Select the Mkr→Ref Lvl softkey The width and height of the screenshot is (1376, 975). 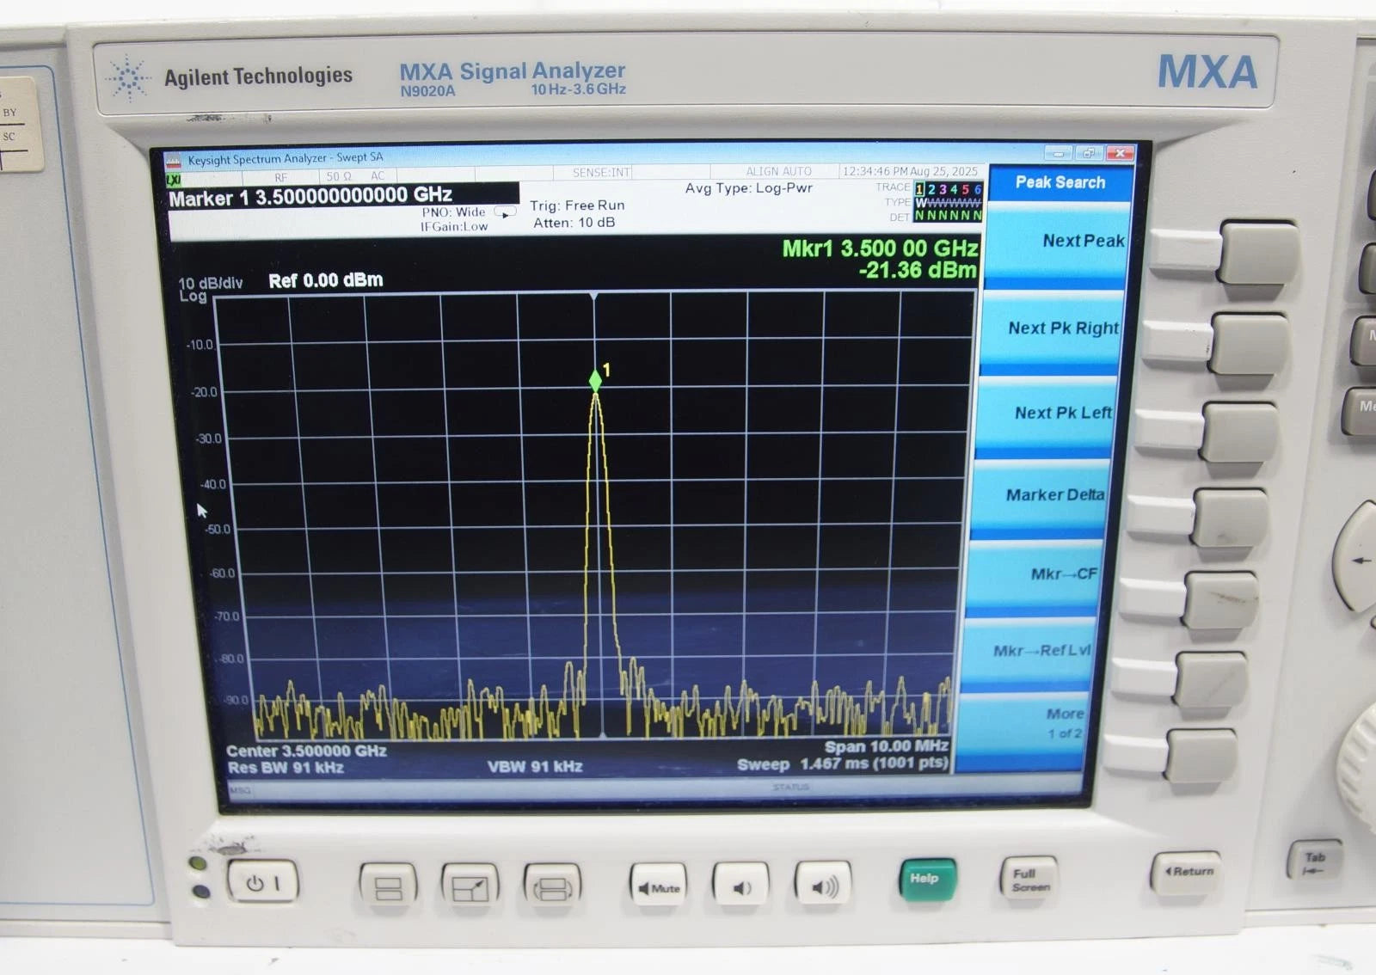1028,653
